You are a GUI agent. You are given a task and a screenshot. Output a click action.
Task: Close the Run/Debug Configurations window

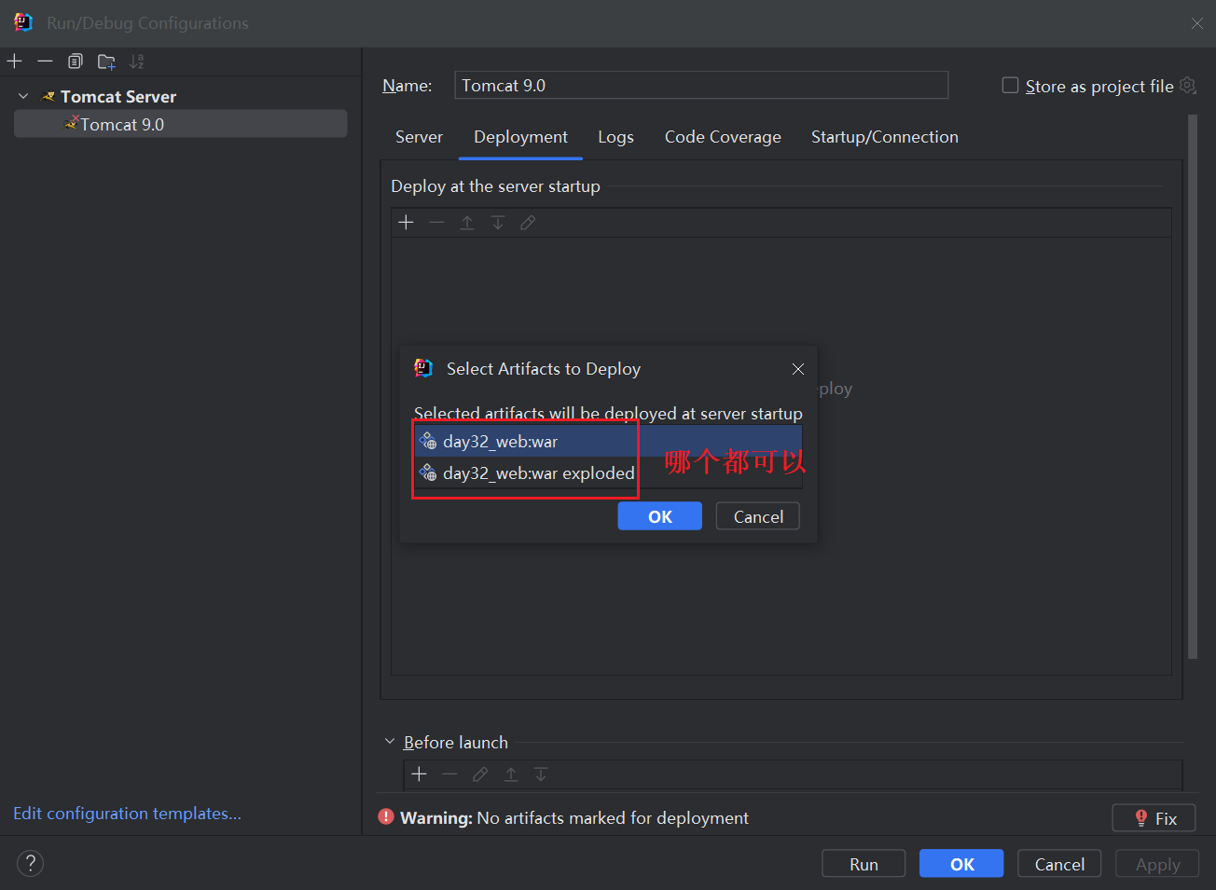click(1197, 23)
